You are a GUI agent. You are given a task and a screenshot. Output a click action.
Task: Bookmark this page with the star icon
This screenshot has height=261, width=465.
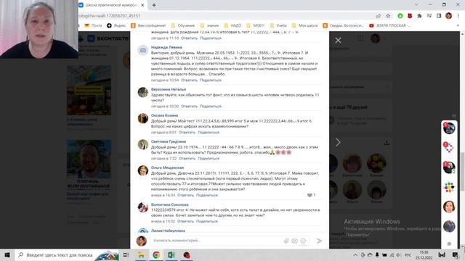click(x=388, y=16)
